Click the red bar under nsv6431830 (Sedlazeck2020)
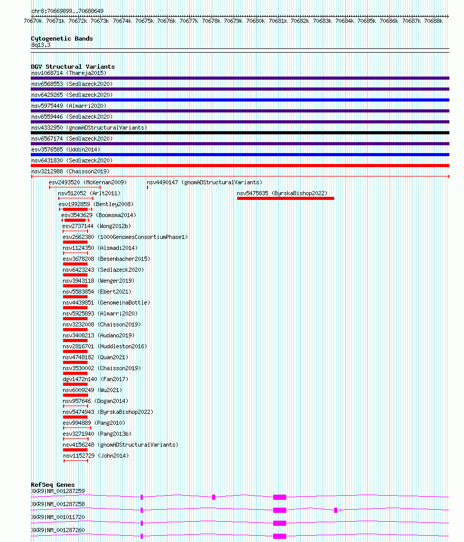Viewport: 464px width, 542px height. (x=240, y=166)
